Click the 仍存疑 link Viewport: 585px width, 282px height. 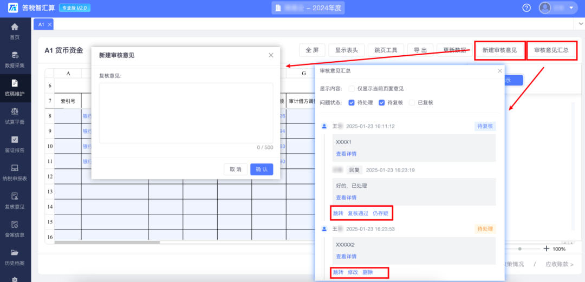tap(380, 213)
